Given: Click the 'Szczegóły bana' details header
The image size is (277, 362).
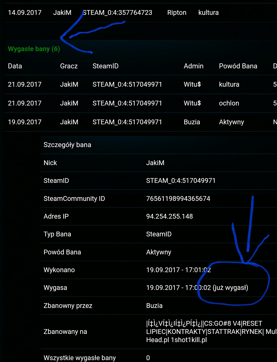Looking at the screenshot, I should [67, 145].
